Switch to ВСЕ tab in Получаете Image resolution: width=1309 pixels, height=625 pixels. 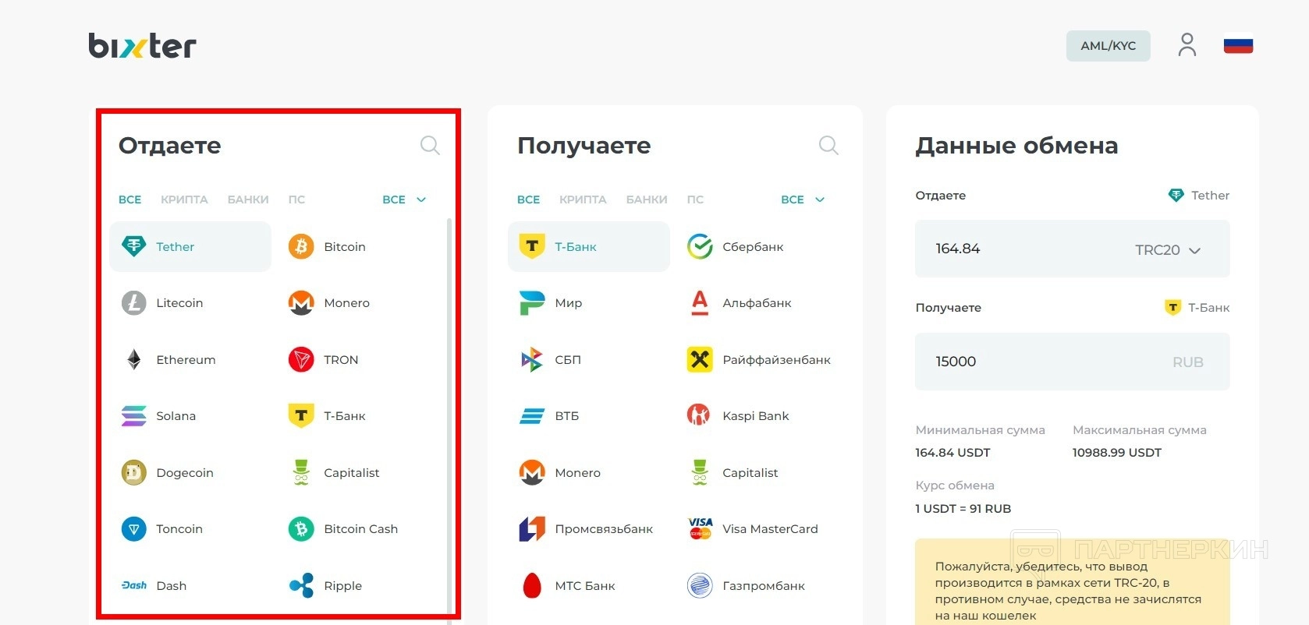[529, 200]
